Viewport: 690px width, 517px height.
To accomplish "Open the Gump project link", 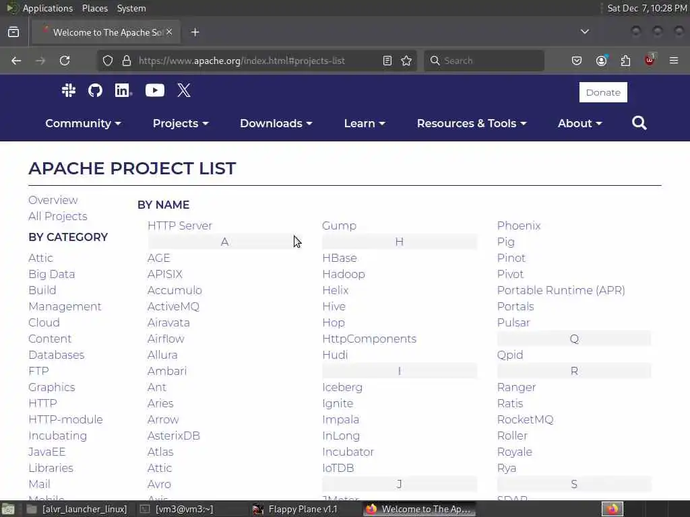I will coord(340,226).
